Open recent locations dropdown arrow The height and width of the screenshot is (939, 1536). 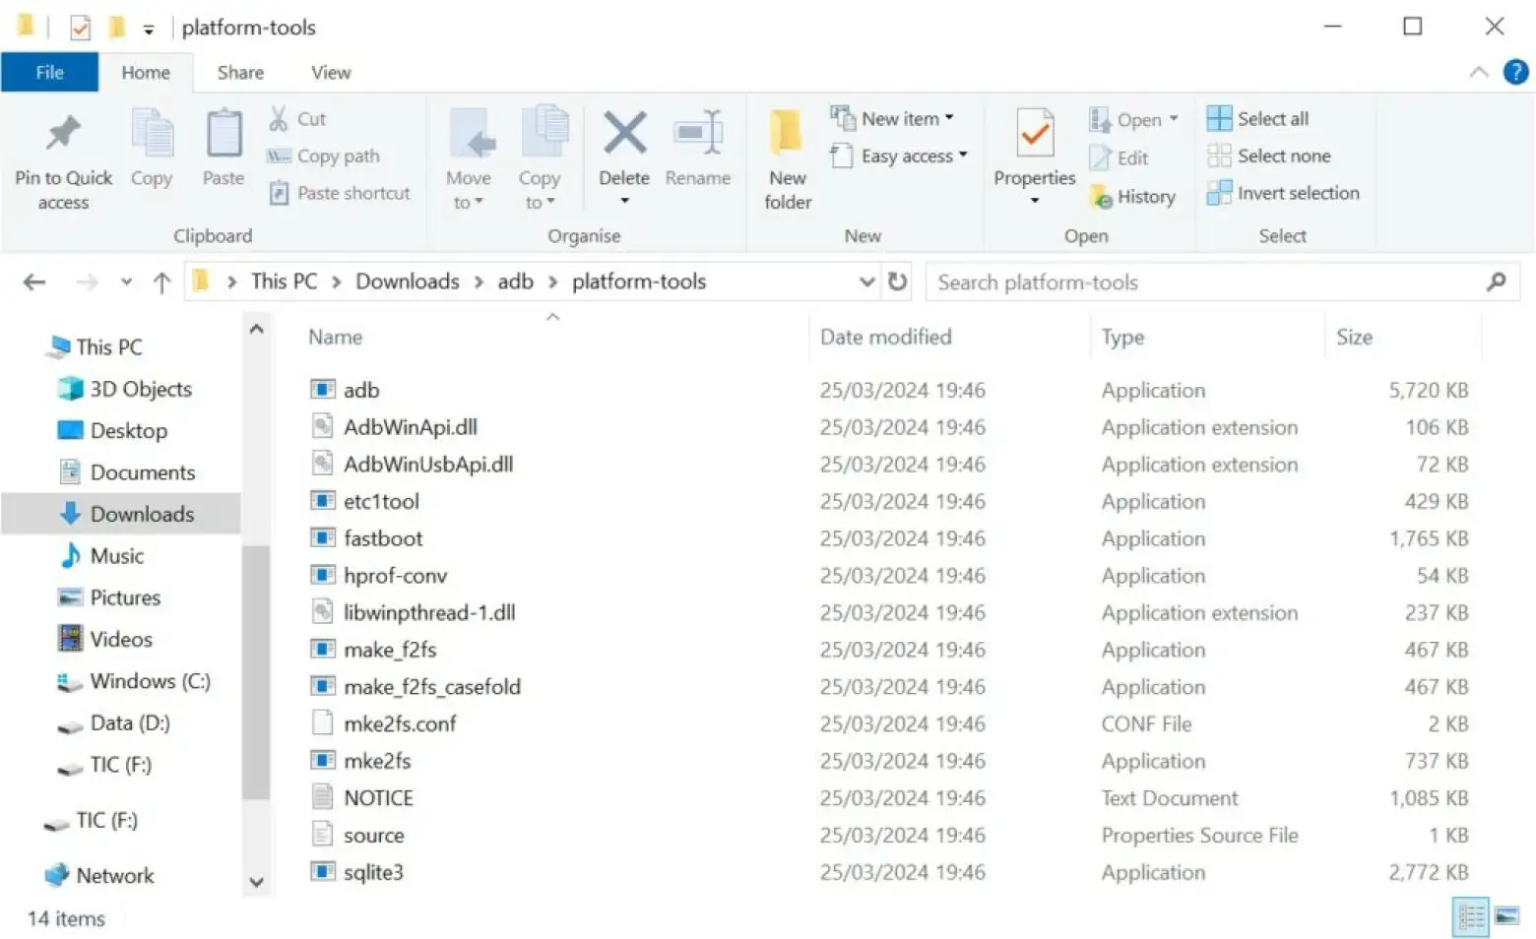[x=126, y=282]
